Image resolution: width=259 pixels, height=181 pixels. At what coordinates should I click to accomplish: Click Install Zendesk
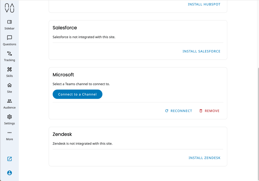point(204,158)
